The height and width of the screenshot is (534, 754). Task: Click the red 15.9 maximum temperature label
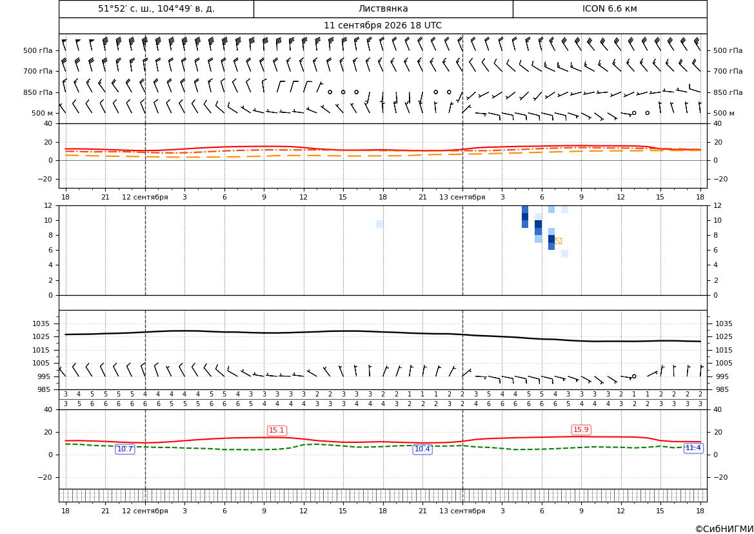tap(581, 429)
